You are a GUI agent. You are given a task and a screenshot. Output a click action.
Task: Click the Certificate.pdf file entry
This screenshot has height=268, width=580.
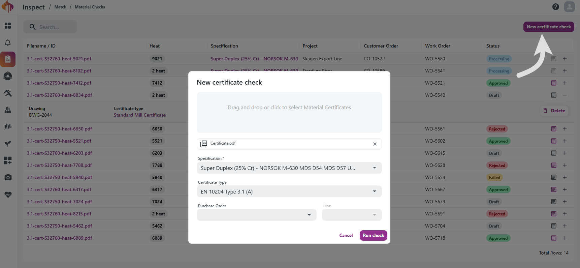point(289,144)
